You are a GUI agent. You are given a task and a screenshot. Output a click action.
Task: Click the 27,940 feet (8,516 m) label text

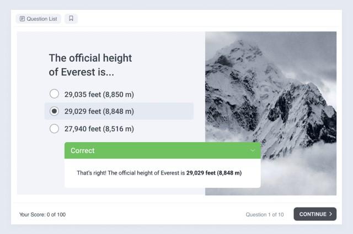tap(99, 129)
